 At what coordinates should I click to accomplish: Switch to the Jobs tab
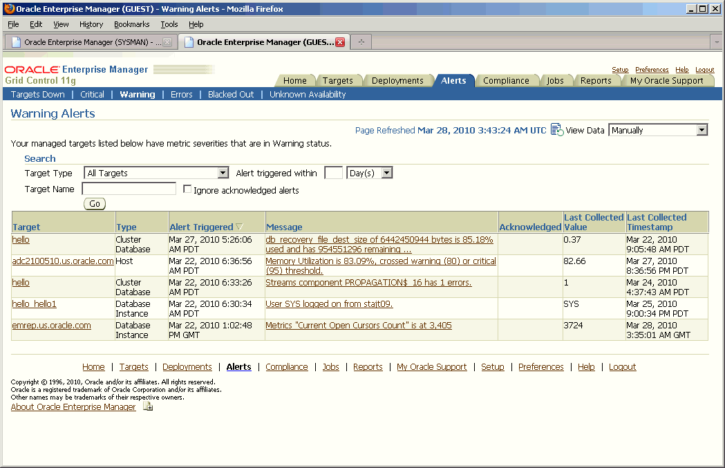click(555, 80)
